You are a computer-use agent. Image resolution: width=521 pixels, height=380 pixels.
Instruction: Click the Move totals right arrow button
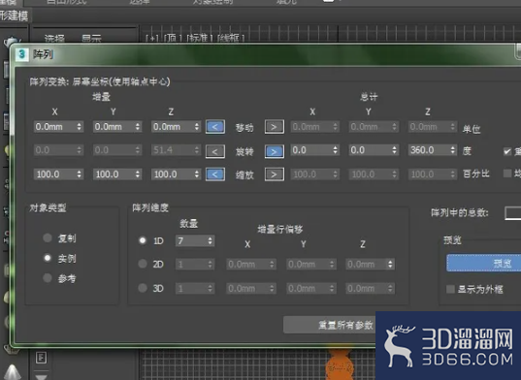(x=275, y=127)
